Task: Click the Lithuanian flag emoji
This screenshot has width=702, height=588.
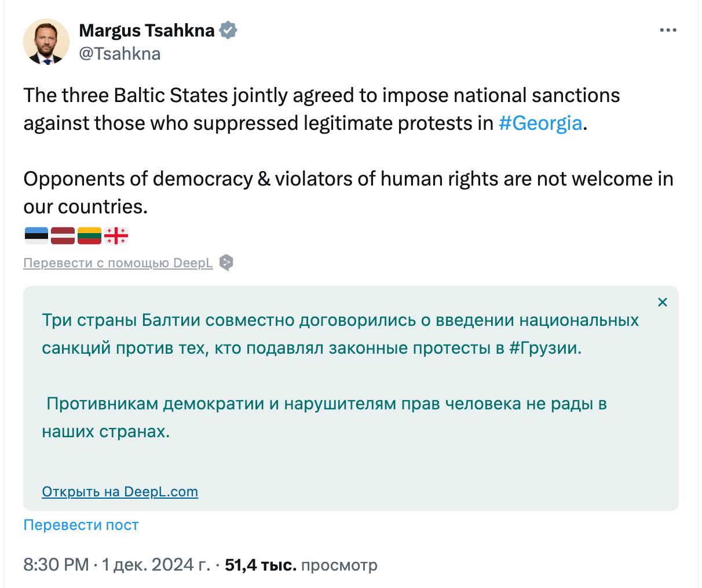Action: click(x=89, y=235)
